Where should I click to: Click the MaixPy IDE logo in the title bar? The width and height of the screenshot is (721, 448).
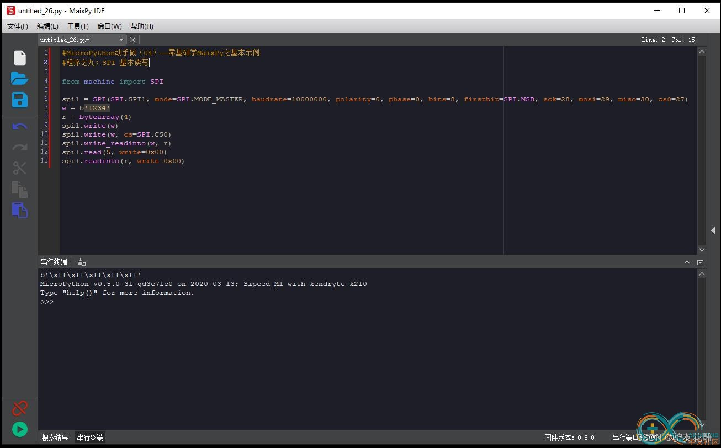pyautogui.click(x=11, y=10)
